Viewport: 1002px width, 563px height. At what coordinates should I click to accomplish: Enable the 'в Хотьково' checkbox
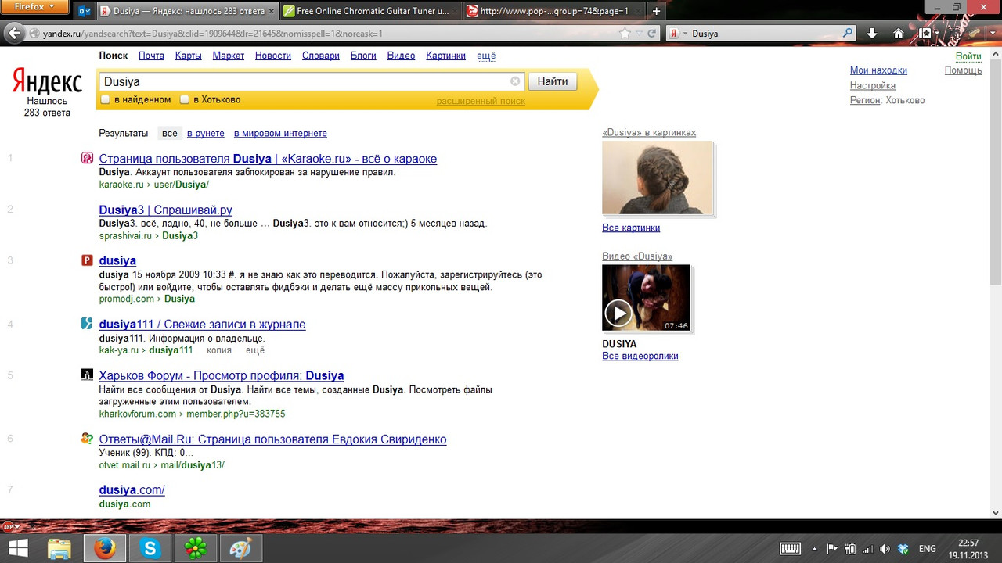185,99
